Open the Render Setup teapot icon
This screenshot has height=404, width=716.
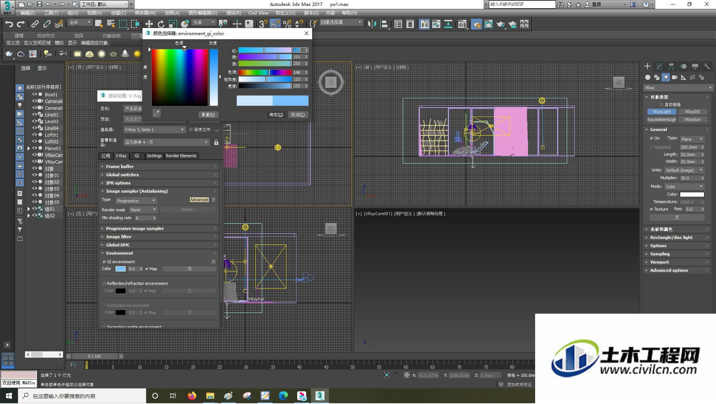pyautogui.click(x=476, y=24)
